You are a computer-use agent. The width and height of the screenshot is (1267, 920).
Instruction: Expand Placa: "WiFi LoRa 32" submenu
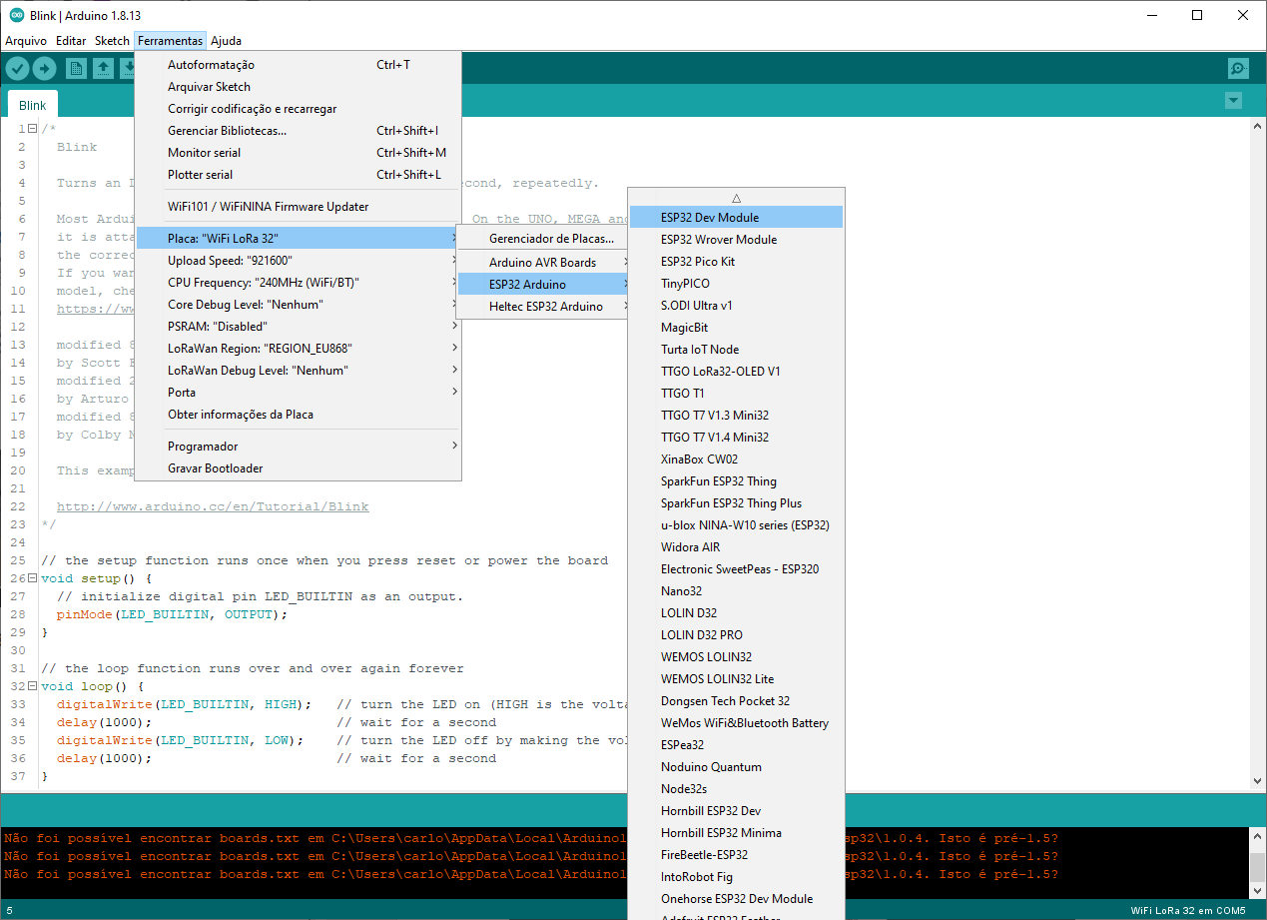click(298, 239)
